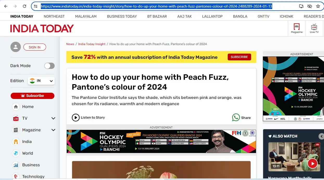Click the Pantone Color Institute subheading text
The width and height of the screenshot is (324, 180).
[x=156, y=101]
